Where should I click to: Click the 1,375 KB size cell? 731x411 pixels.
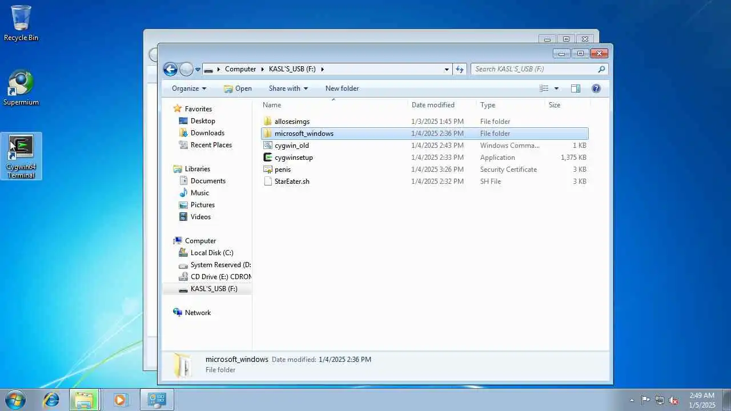point(573,158)
